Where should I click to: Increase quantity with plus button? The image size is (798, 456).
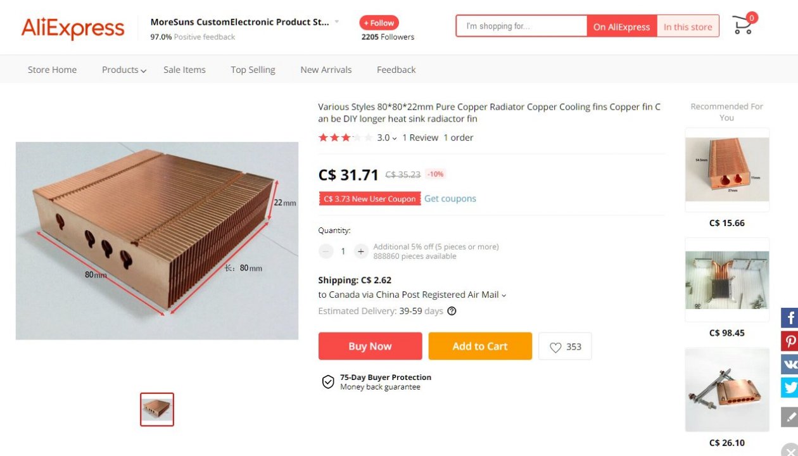click(x=361, y=251)
